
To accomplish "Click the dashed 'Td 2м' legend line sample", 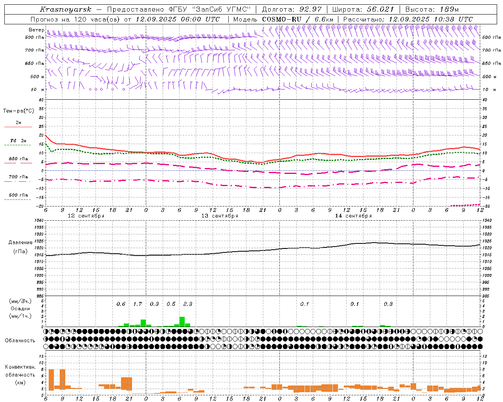I will 18,145.
